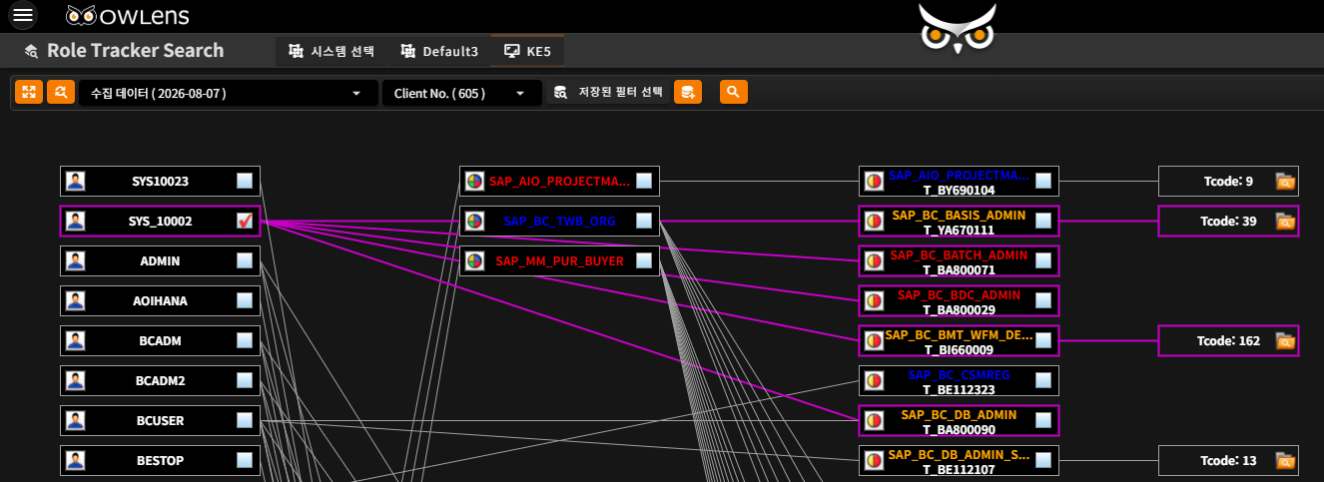Check the ADMIN user checkbox
The image size is (1324, 482).
[x=245, y=260]
